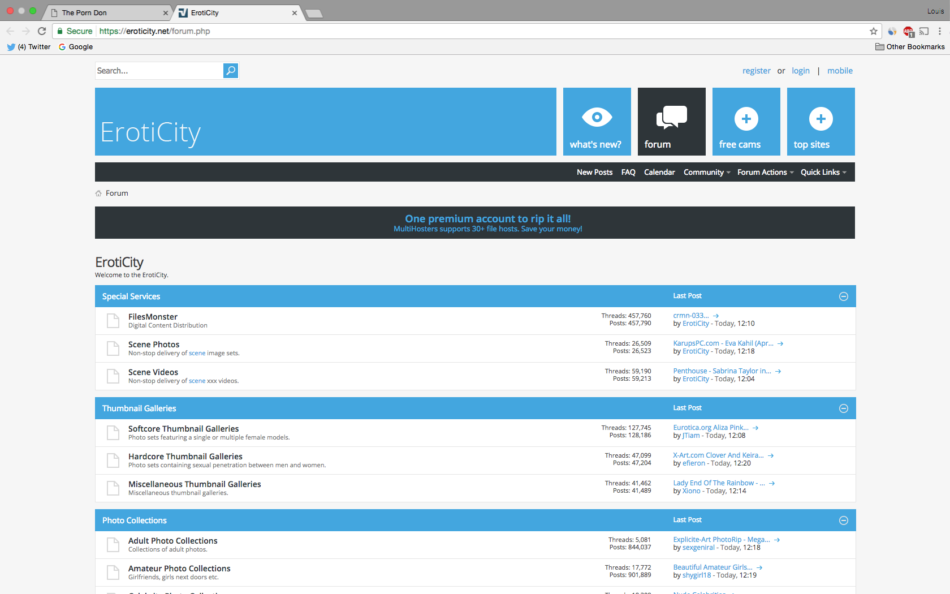Click the login link

coord(801,71)
